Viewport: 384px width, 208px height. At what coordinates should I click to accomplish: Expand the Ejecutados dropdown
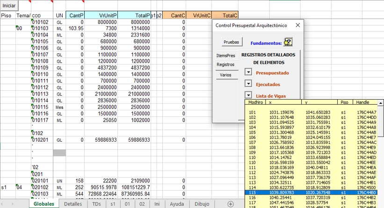click(248, 84)
